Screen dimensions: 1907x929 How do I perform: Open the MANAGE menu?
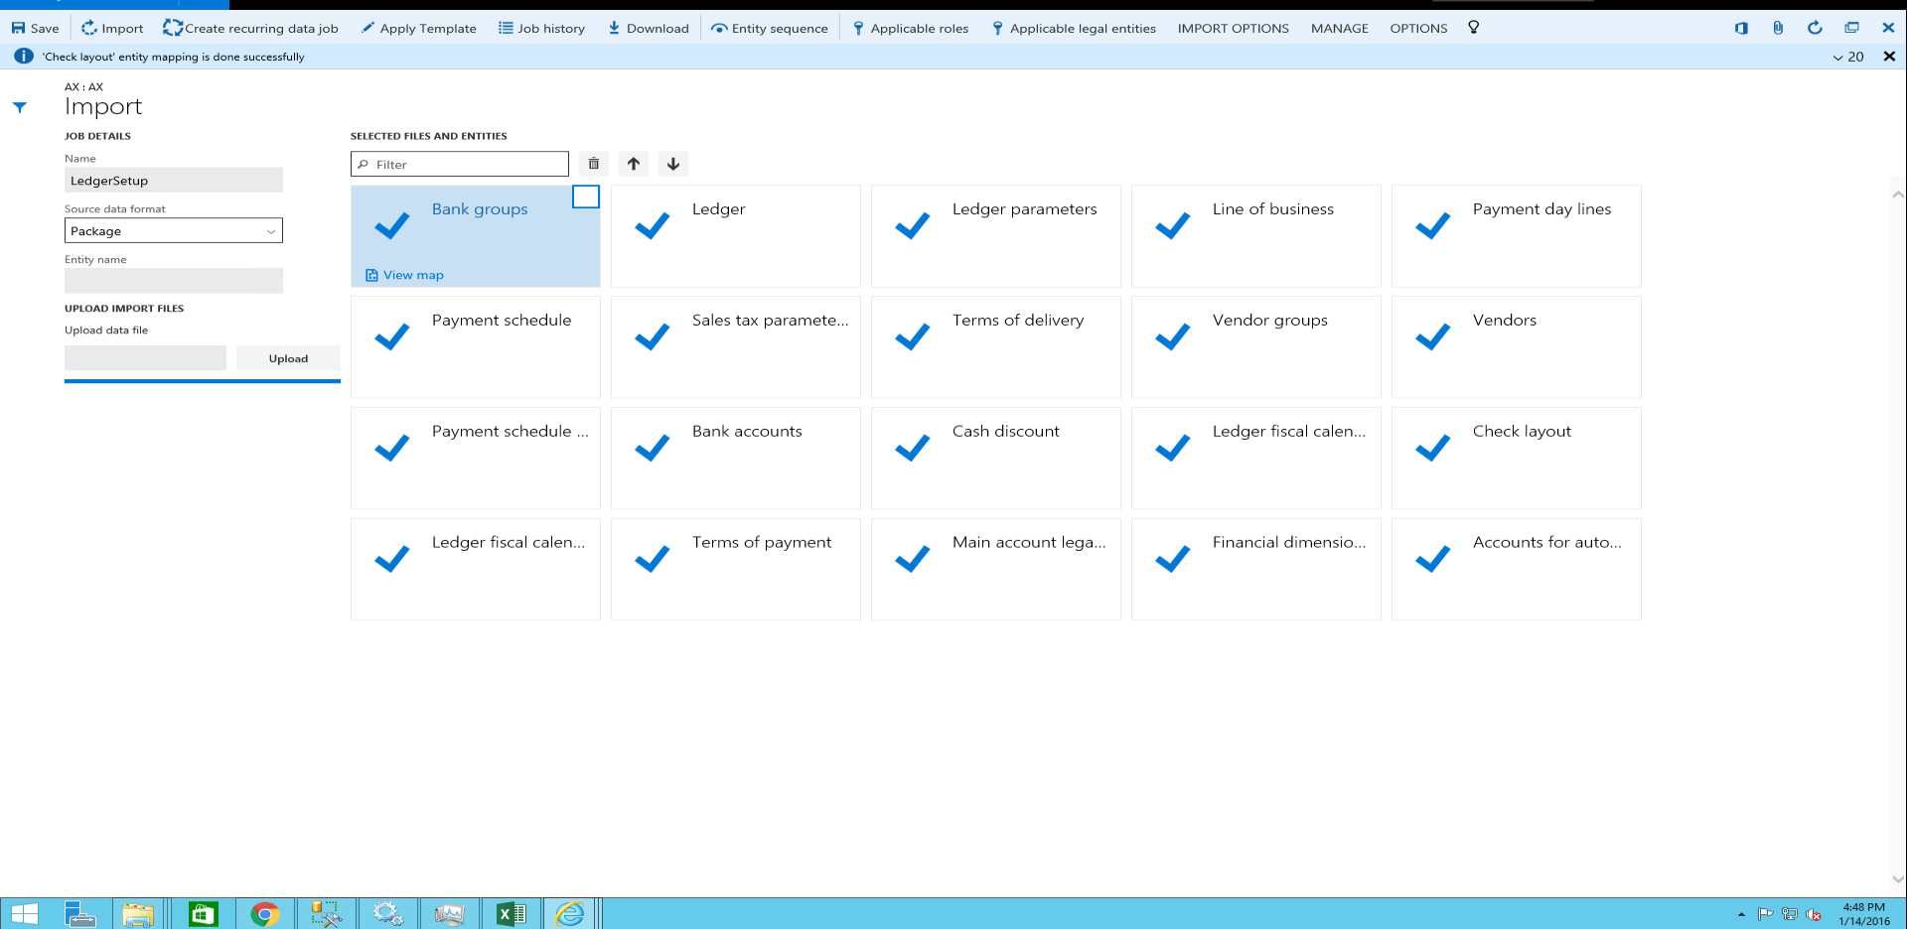(x=1339, y=28)
